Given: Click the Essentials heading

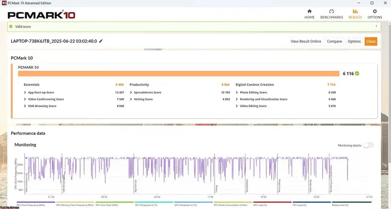Looking at the screenshot, I should coord(31,85).
